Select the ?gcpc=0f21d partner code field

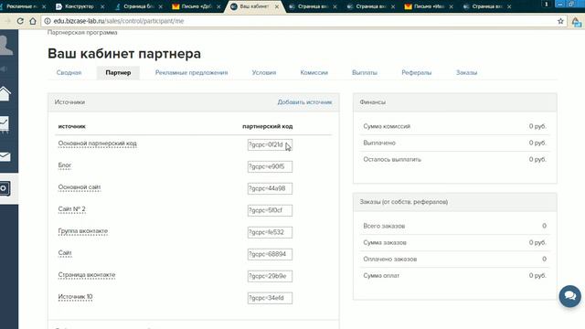pyautogui.click(x=270, y=144)
